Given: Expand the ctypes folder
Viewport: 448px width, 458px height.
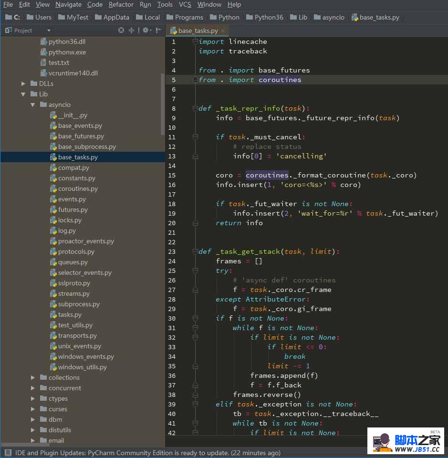Looking at the screenshot, I should pyautogui.click(x=33, y=399).
